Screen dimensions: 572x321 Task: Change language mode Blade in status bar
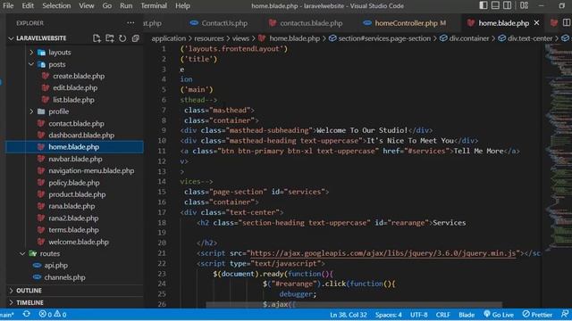(467, 315)
